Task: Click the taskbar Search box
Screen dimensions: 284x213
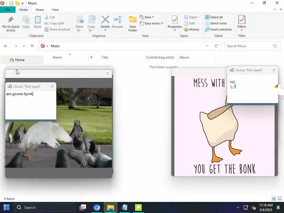Action: (45, 207)
